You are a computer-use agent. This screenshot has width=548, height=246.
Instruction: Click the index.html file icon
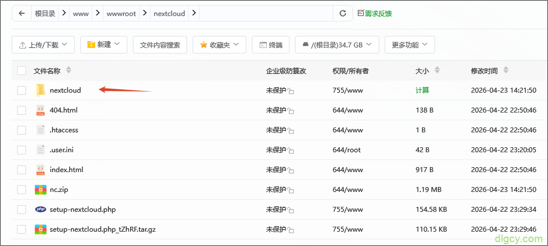(40, 170)
